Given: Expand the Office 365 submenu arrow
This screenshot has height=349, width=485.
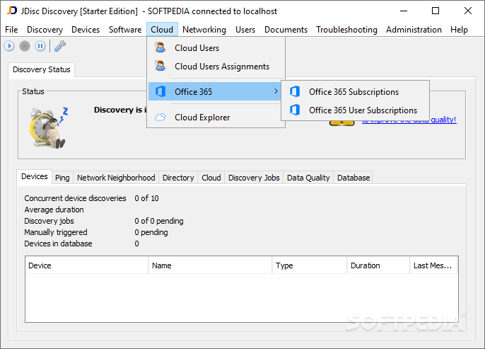Looking at the screenshot, I should [x=276, y=91].
